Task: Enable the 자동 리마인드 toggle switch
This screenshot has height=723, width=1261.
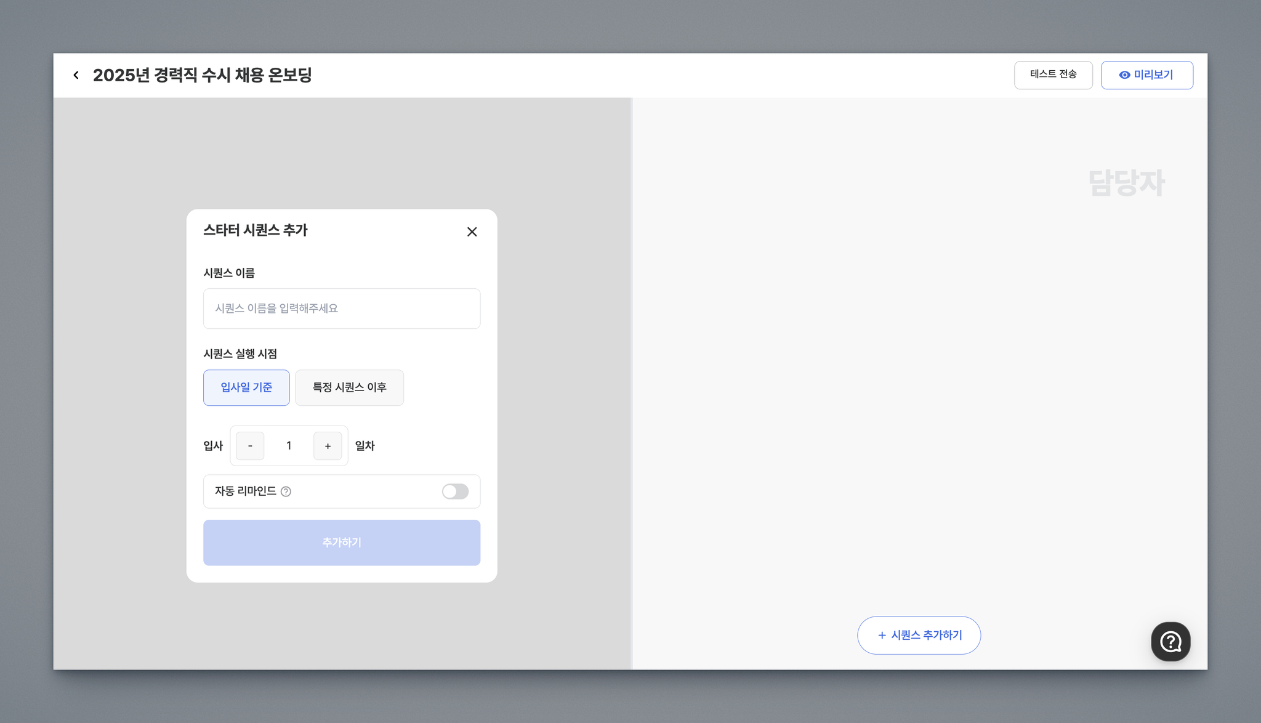Action: [x=455, y=491]
